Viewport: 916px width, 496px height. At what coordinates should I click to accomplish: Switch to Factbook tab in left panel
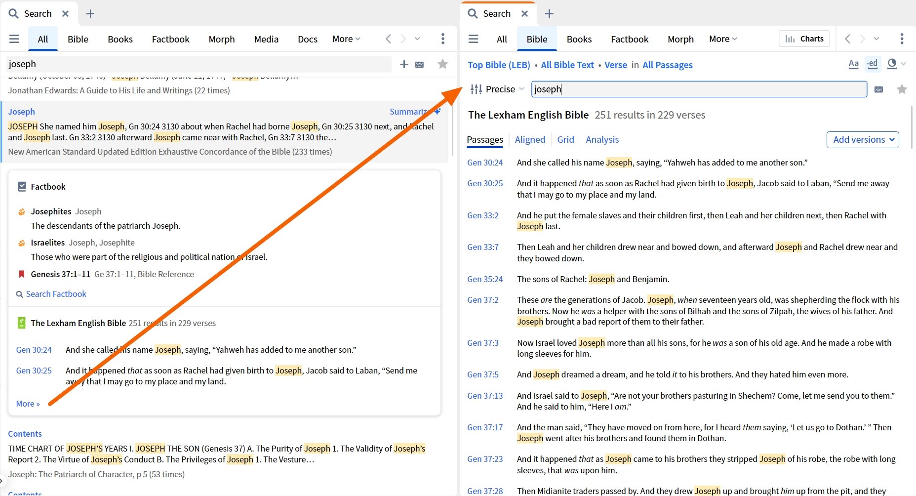[170, 39]
